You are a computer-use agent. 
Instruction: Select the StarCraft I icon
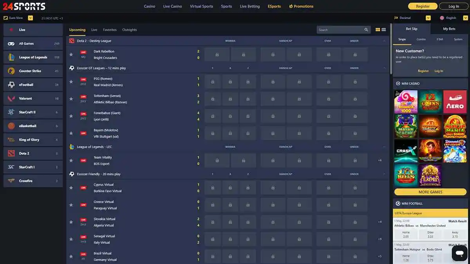tap(11, 167)
